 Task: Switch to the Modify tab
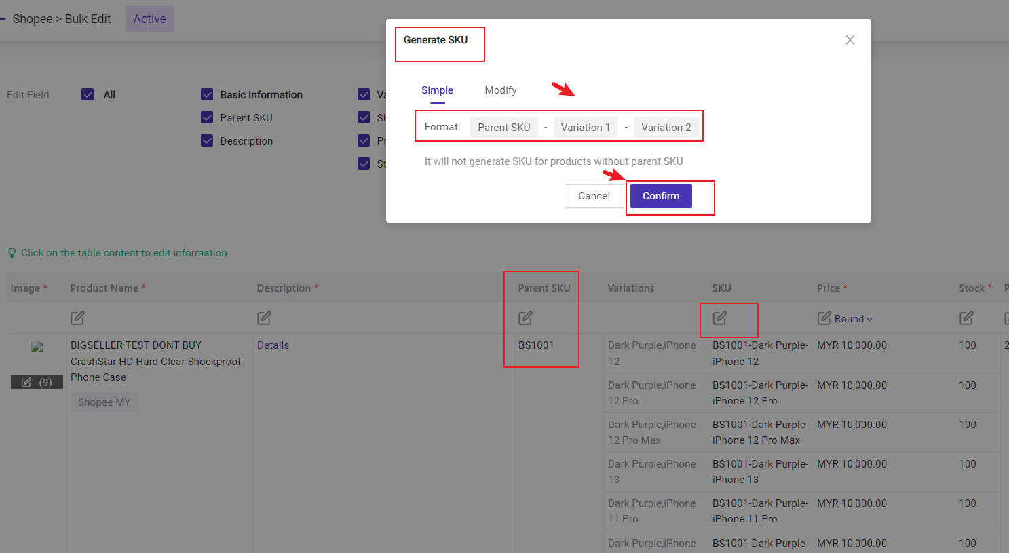(x=500, y=90)
